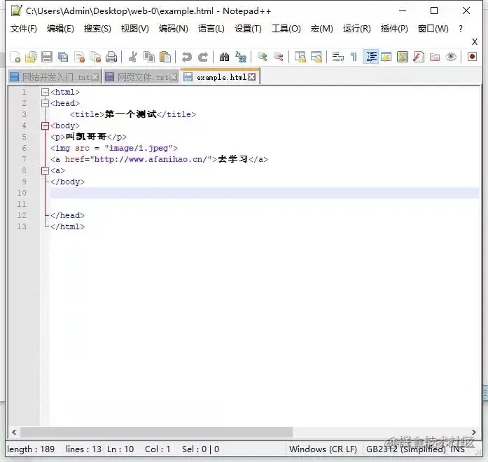The height and width of the screenshot is (462, 488).
Task: Zoom in with the magnifier plus icon
Action: pyautogui.click(x=263, y=57)
